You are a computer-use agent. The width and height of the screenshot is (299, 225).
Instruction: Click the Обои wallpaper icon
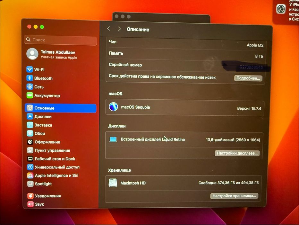point(30,133)
